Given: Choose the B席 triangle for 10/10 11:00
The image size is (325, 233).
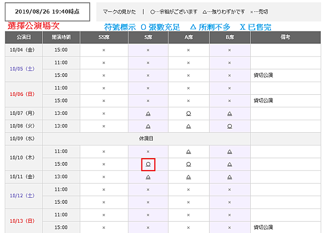Looking at the screenshot, I should (x=230, y=152).
